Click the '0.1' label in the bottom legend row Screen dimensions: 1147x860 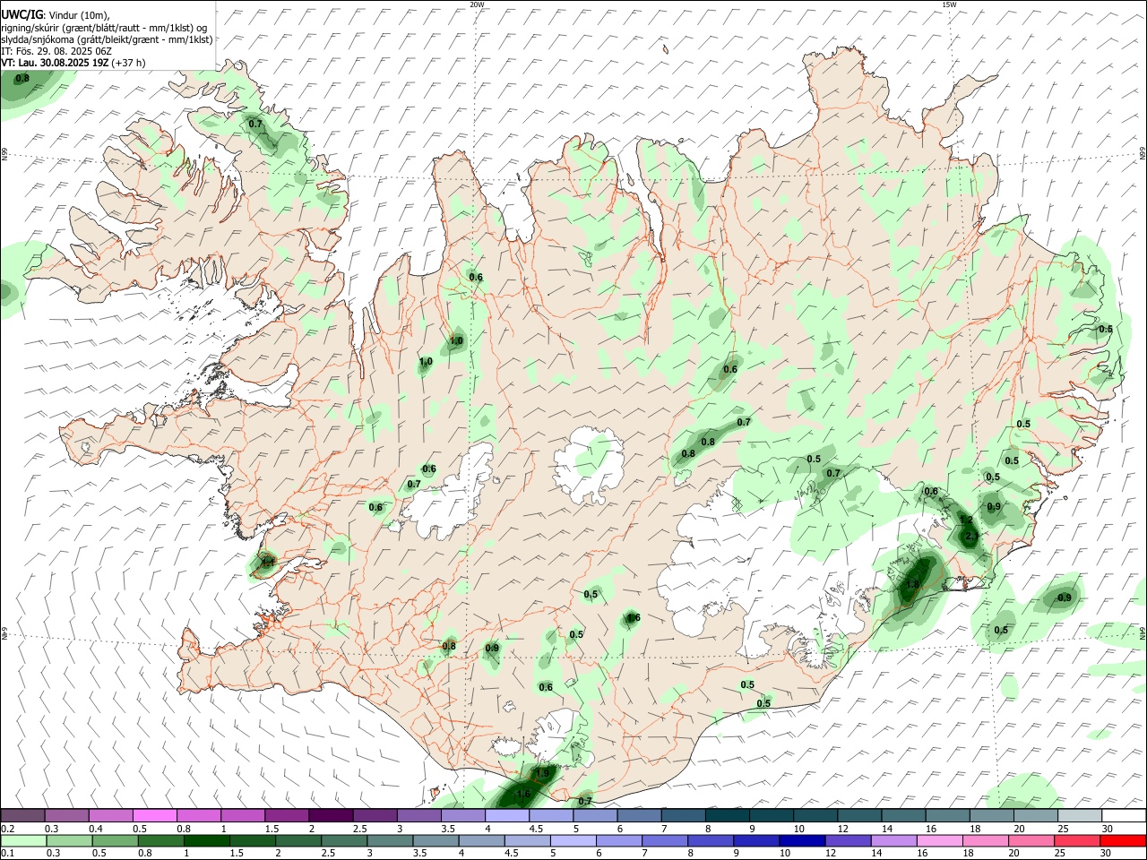(x=8, y=853)
